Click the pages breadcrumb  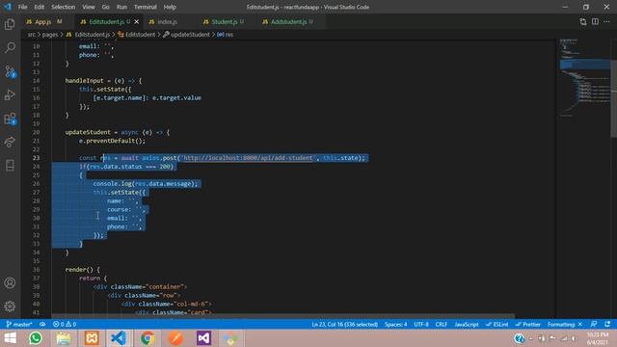[x=49, y=35]
